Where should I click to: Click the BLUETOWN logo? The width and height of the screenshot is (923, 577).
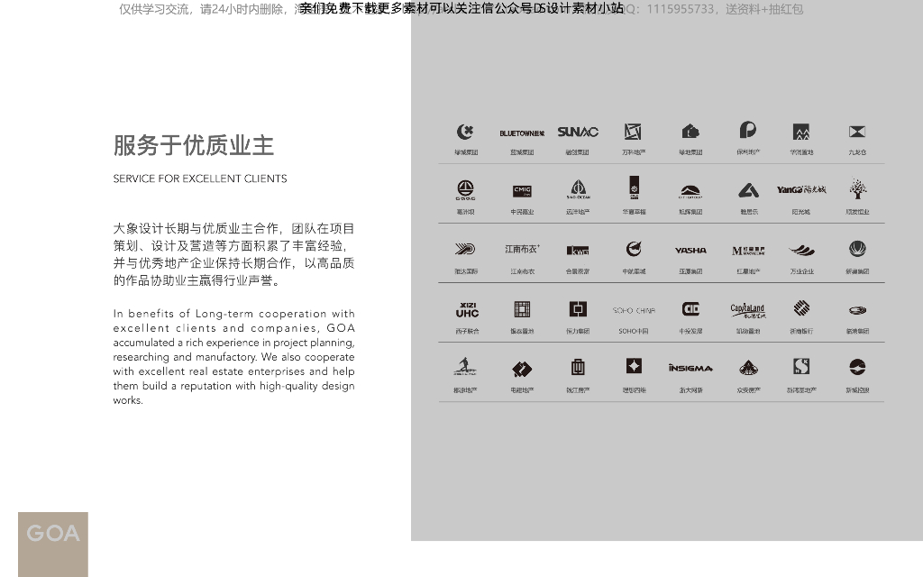pos(522,133)
